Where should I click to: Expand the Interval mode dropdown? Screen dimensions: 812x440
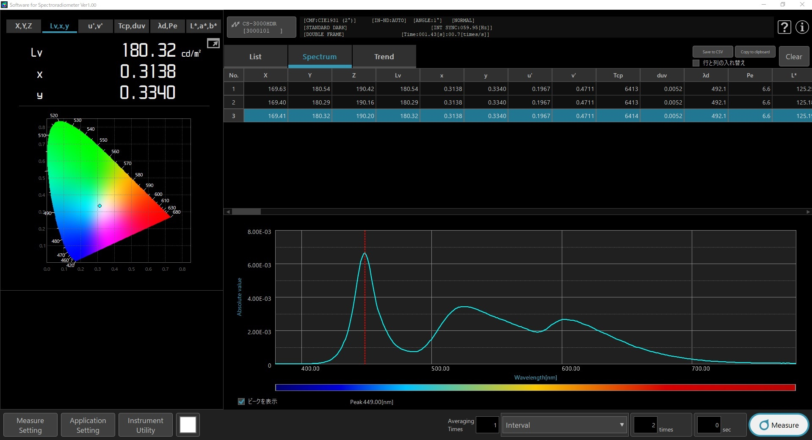564,425
